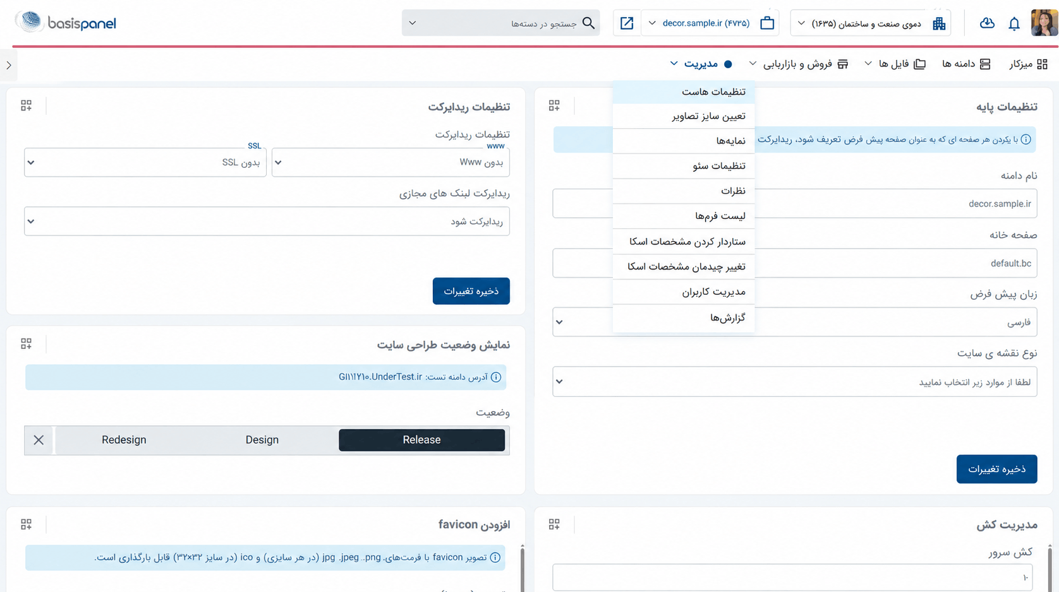
Task: Click the briefcase icon beside decor.sample.ir
Action: point(767,23)
